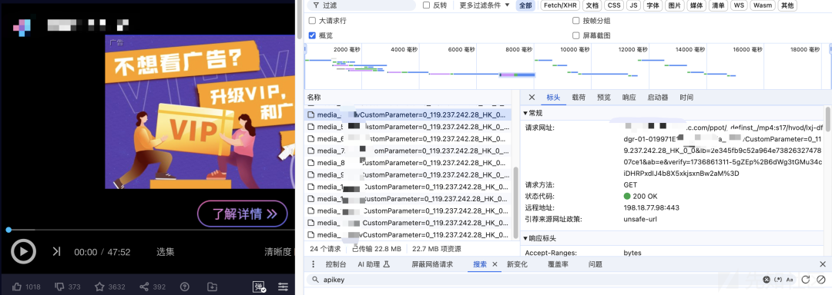Play the video with the round play button
Screen dimensions: 832x295
(x=23, y=252)
